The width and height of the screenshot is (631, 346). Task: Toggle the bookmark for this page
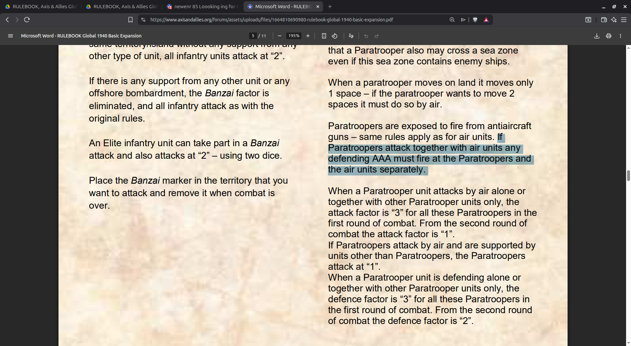(130, 19)
